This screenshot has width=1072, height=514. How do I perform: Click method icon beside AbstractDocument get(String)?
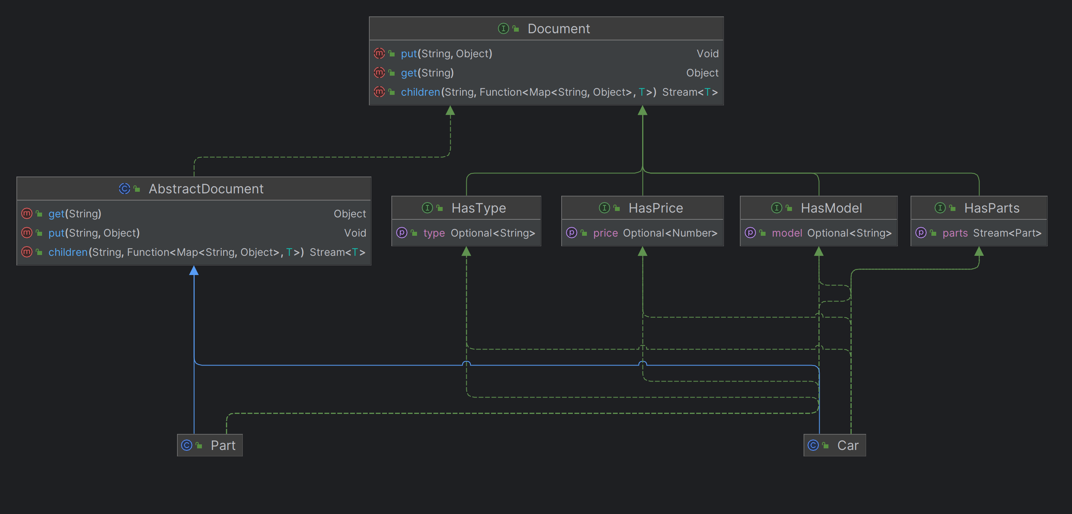point(26,214)
